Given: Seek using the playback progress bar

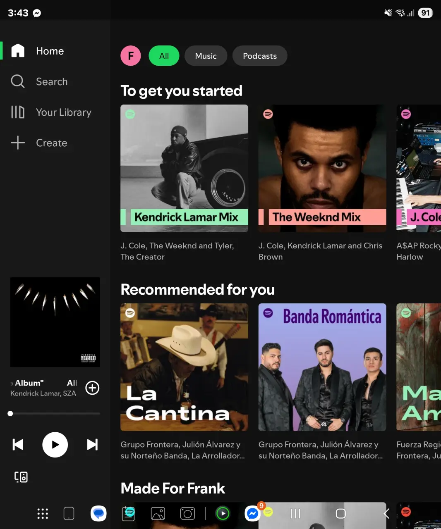Looking at the screenshot, I should pyautogui.click(x=55, y=413).
